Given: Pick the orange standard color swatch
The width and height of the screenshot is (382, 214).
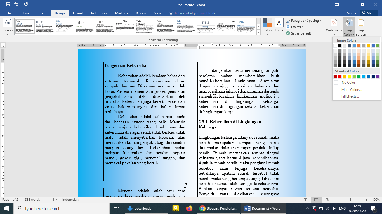Looking at the screenshot, I should click(345, 77).
